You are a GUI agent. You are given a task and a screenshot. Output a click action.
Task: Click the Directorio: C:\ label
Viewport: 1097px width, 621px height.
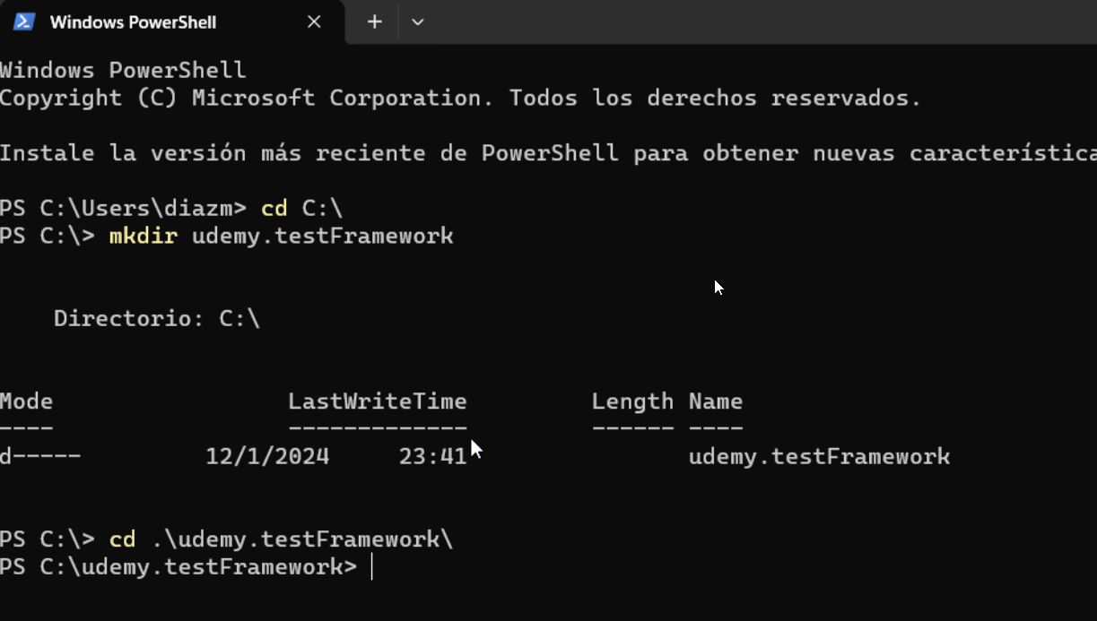[x=156, y=317]
